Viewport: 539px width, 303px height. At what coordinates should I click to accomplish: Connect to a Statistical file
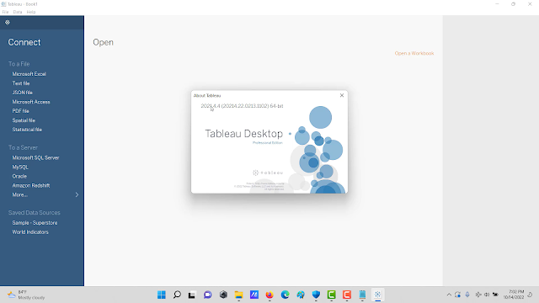tap(27, 130)
